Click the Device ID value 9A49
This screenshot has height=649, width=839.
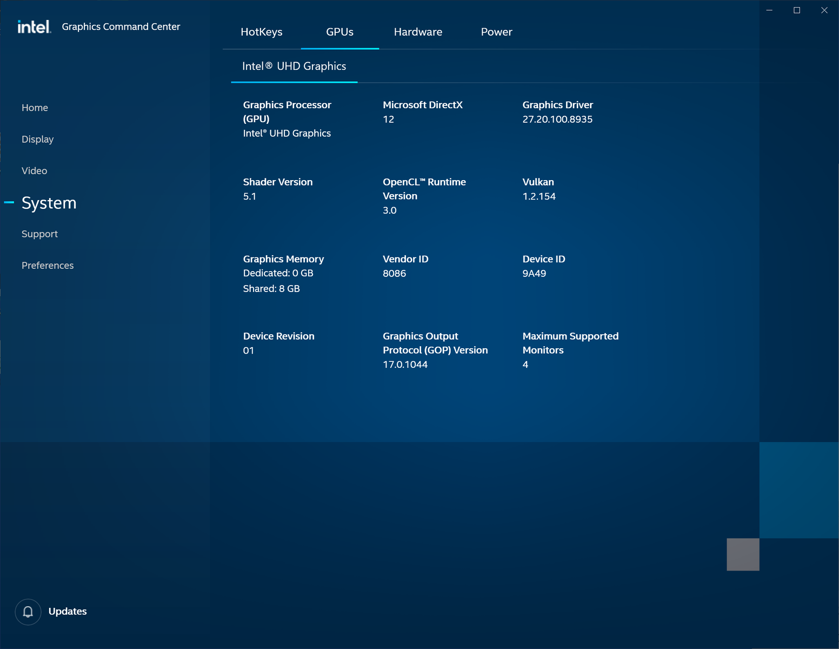click(534, 273)
